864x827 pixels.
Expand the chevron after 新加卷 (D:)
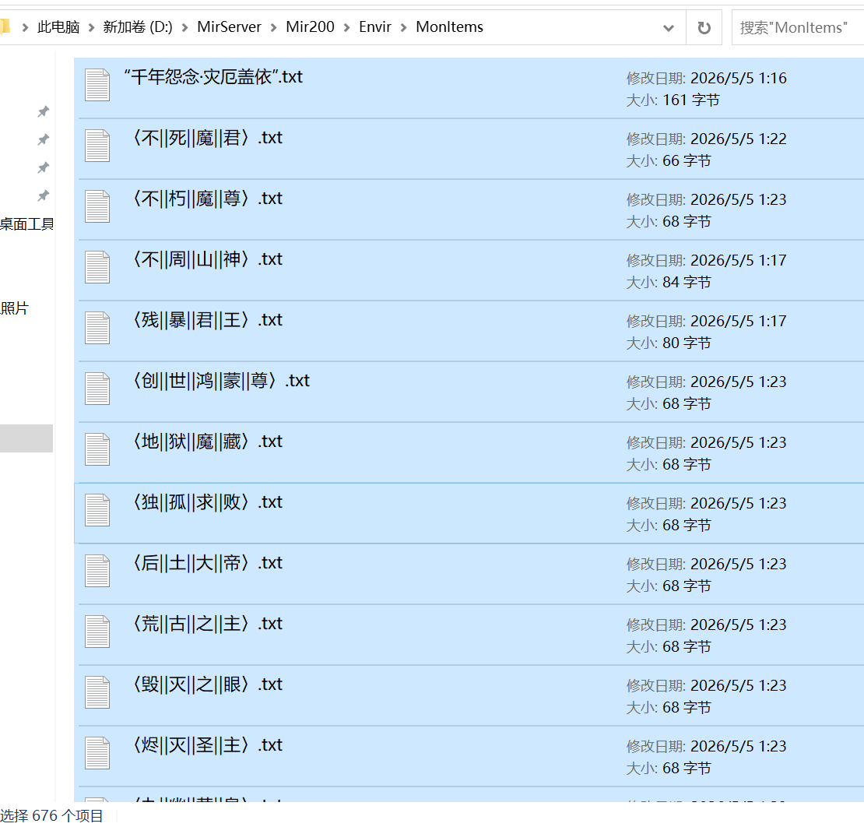[x=184, y=27]
